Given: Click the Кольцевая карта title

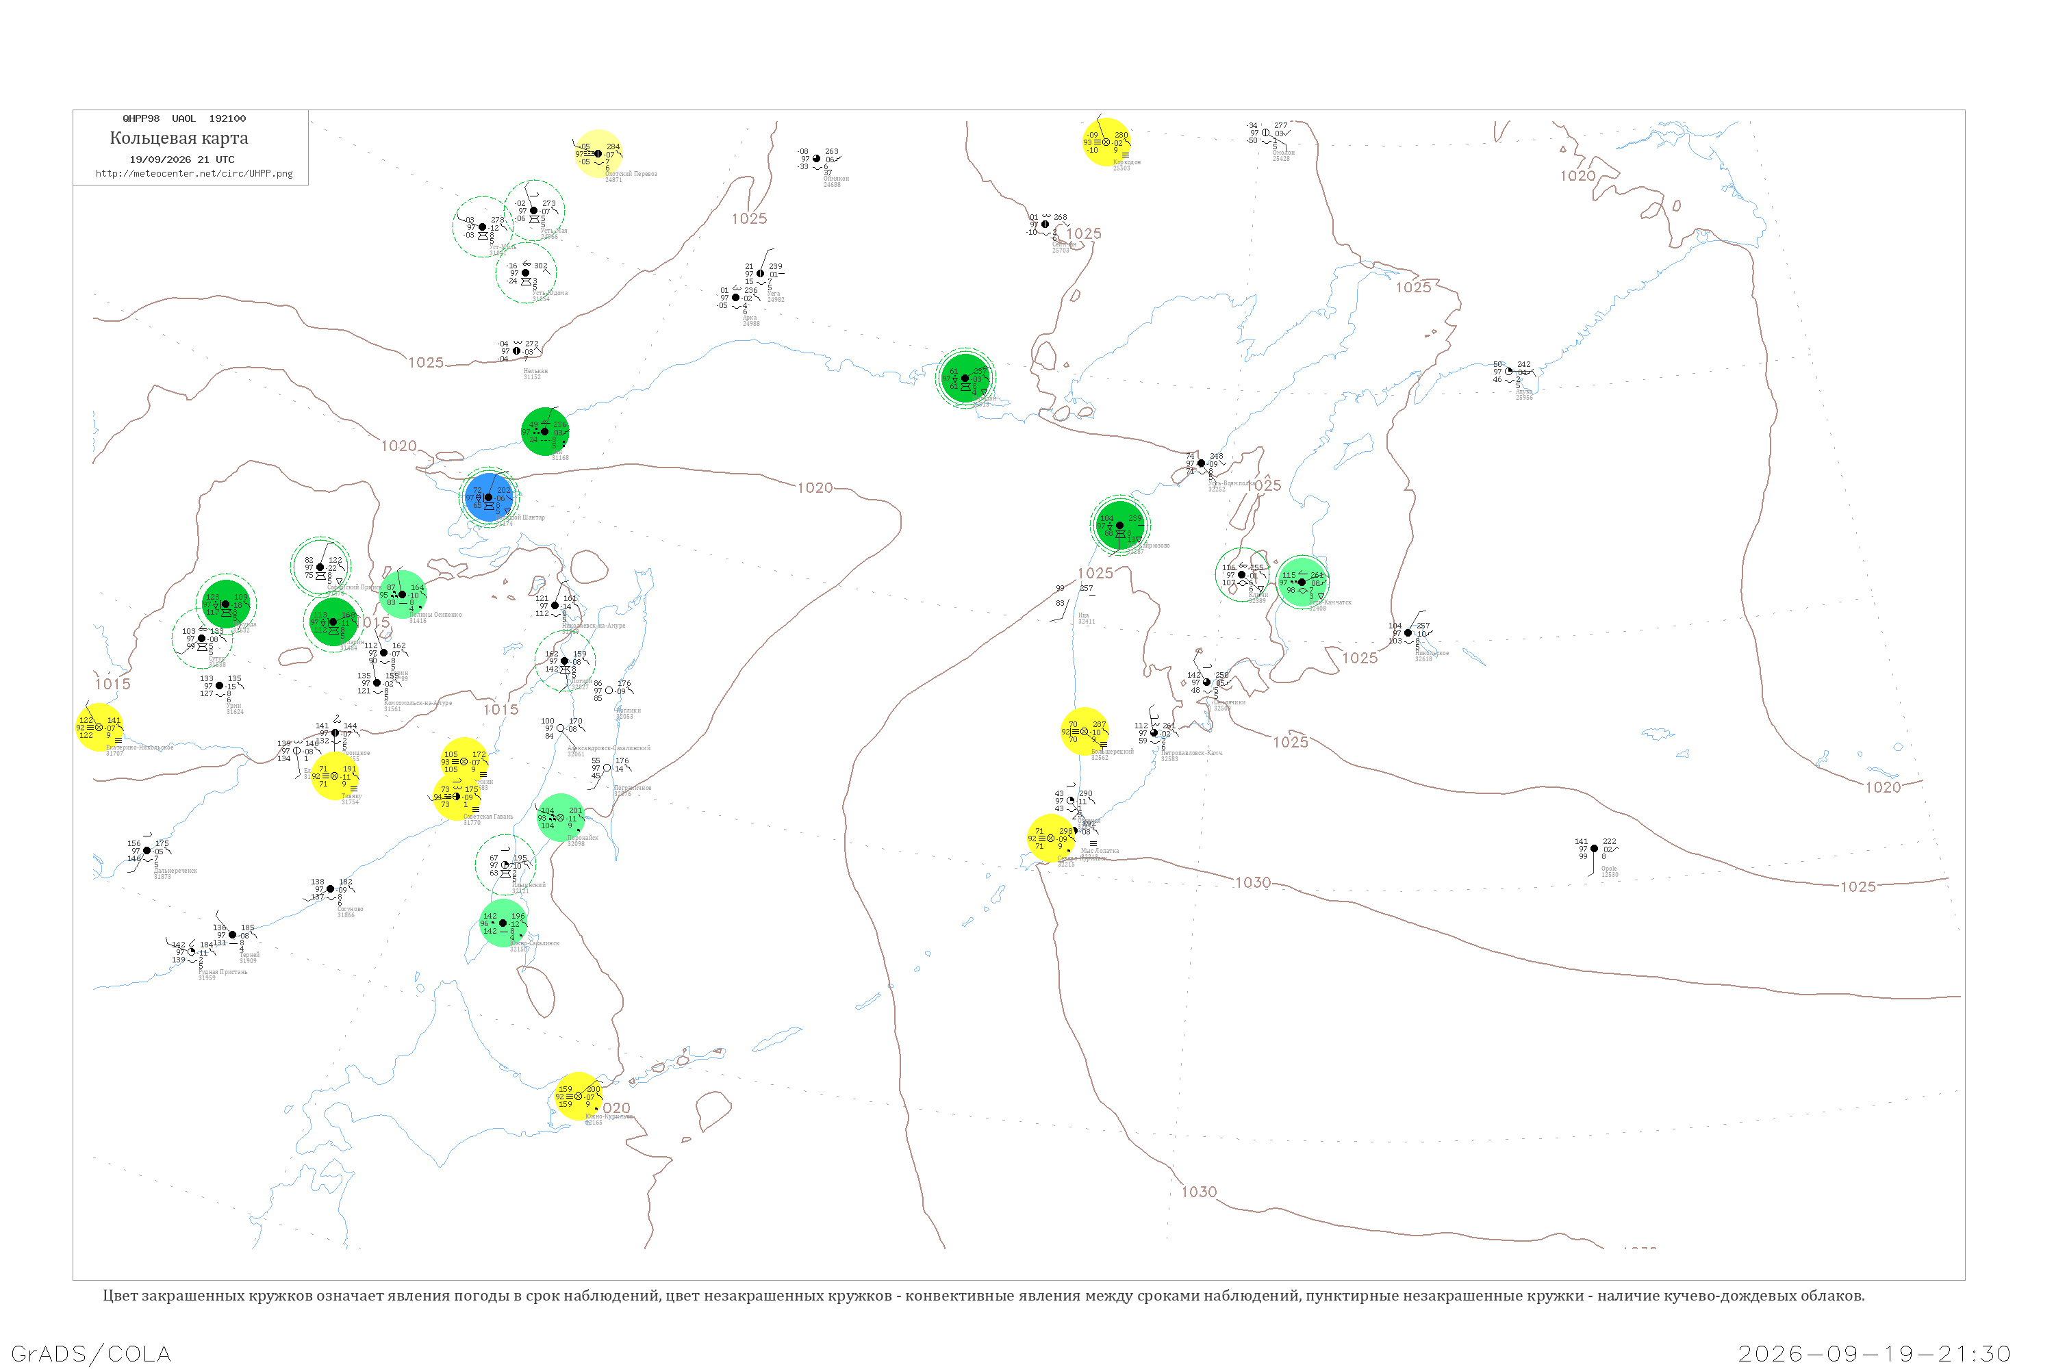Looking at the screenshot, I should pos(179,138).
